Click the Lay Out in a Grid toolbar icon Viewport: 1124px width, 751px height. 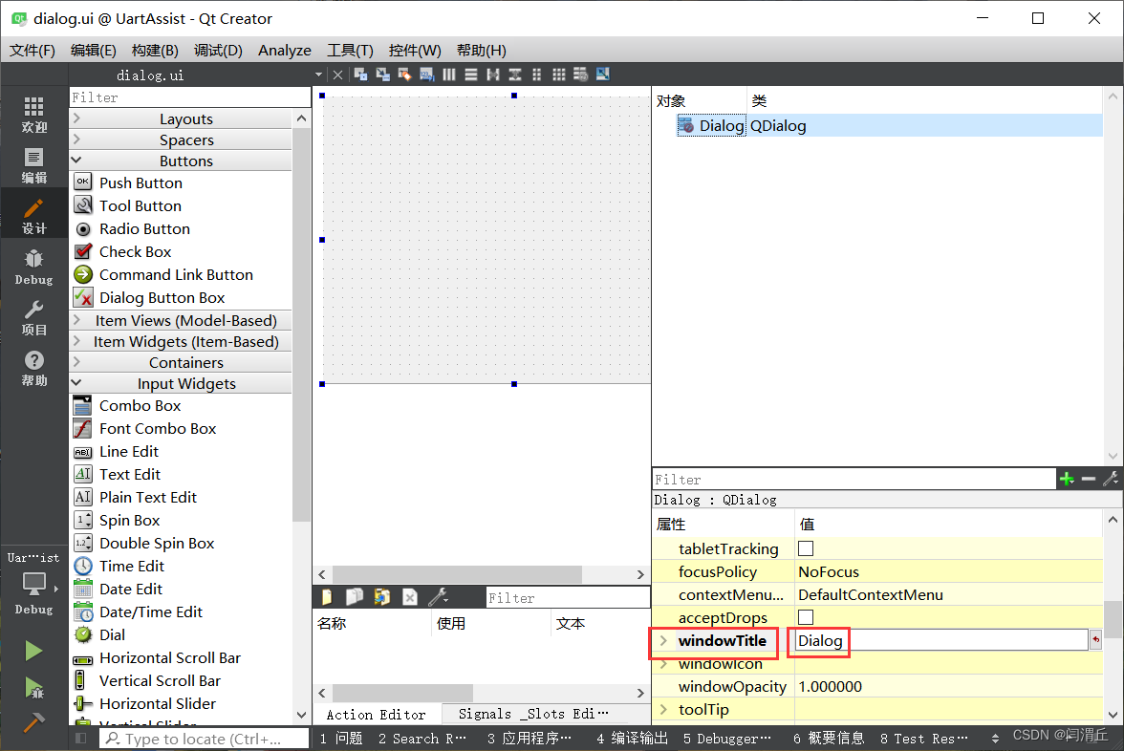tap(559, 75)
